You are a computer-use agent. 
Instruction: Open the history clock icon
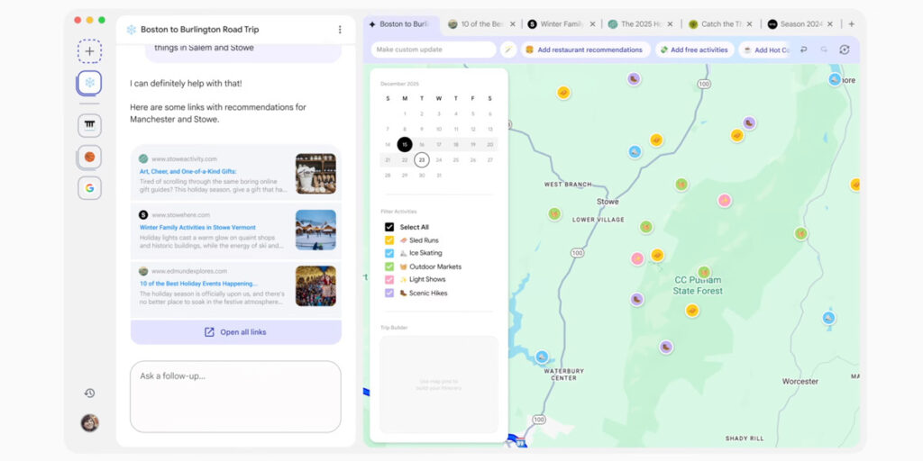coord(89,393)
